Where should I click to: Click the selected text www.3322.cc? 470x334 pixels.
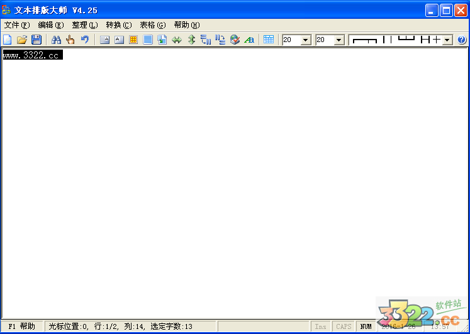tap(33, 55)
